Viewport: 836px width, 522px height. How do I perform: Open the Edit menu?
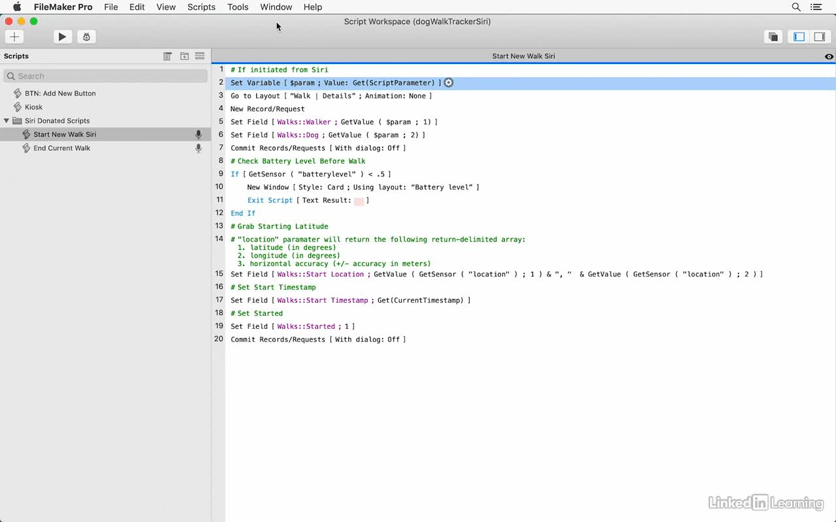click(x=137, y=7)
